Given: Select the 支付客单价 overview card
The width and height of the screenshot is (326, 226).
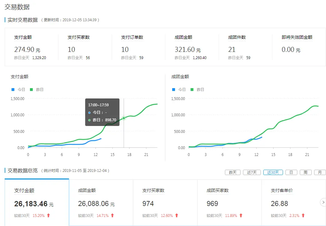Looking at the screenshot, I should click(x=293, y=202).
